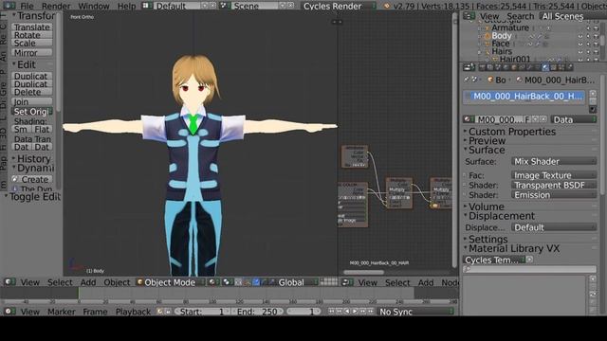
Task: Click the Join button
Action: click(x=32, y=101)
